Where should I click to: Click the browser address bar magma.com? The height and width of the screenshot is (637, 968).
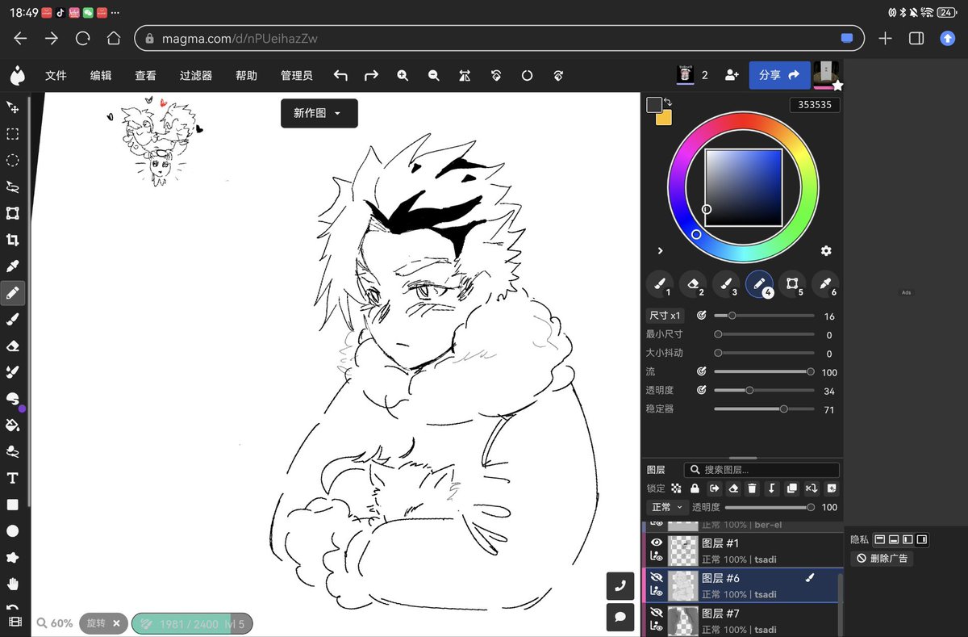coord(499,38)
